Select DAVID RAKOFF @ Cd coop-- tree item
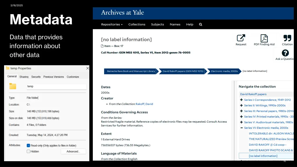Screen dimensions: 297x167 pos(268,145)
